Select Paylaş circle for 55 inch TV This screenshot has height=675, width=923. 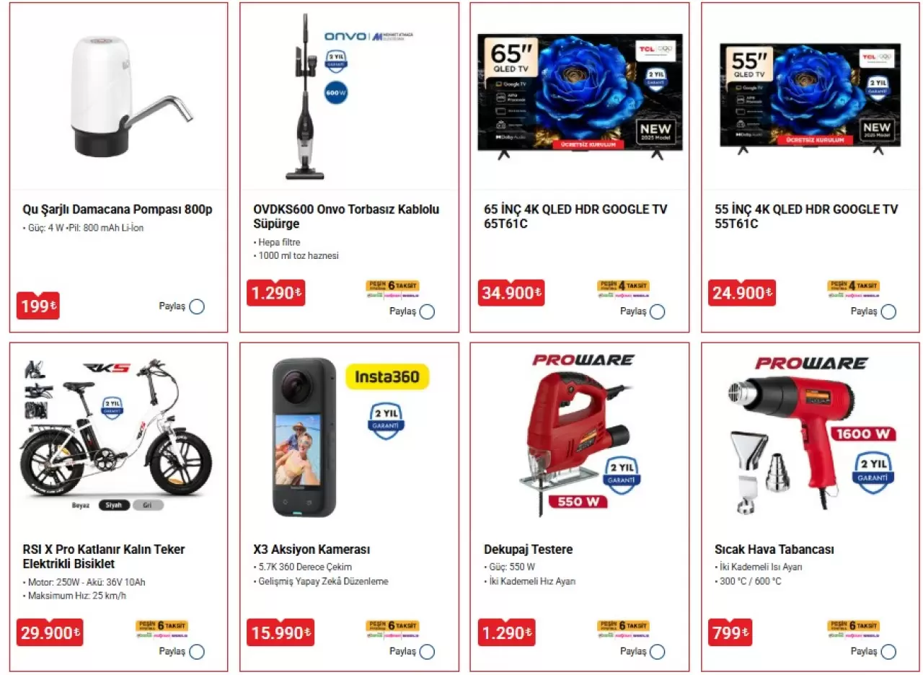pyautogui.click(x=888, y=312)
